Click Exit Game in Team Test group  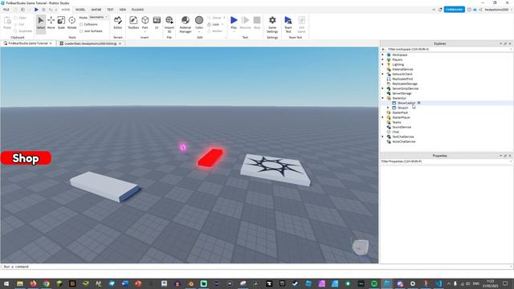(302, 24)
